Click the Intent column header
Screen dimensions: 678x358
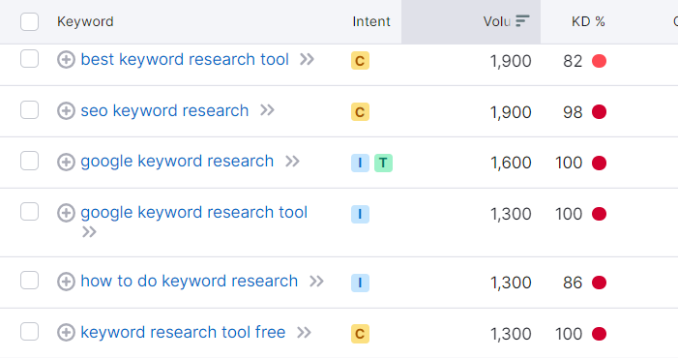371,21
